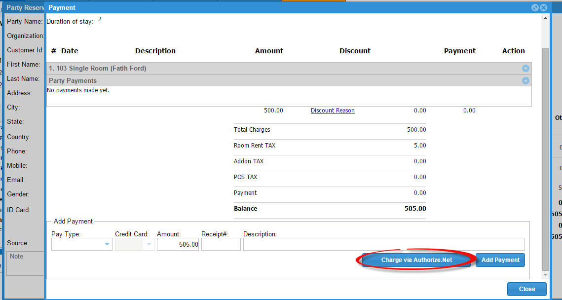The image size is (562, 300).
Task: Click the Note text area
Action: [26, 263]
